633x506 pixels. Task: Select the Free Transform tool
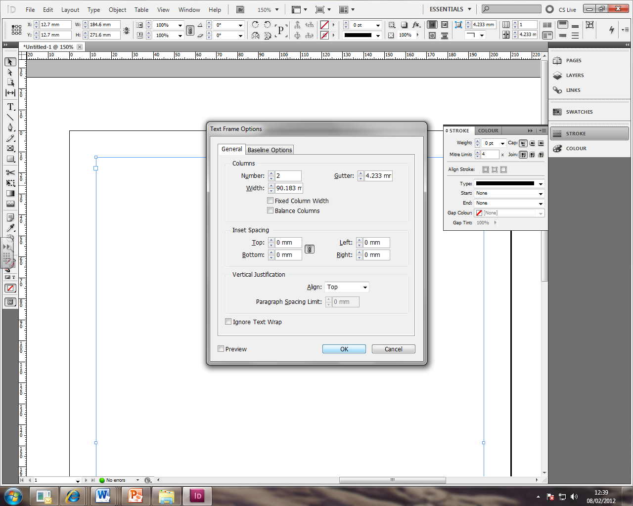[x=10, y=183]
